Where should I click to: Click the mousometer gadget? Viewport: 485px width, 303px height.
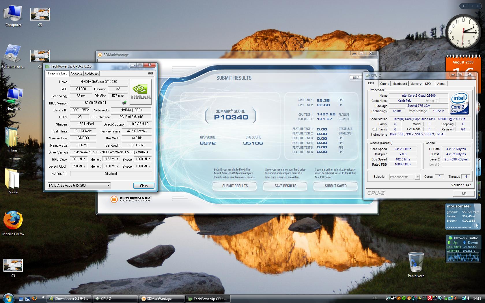463,217
